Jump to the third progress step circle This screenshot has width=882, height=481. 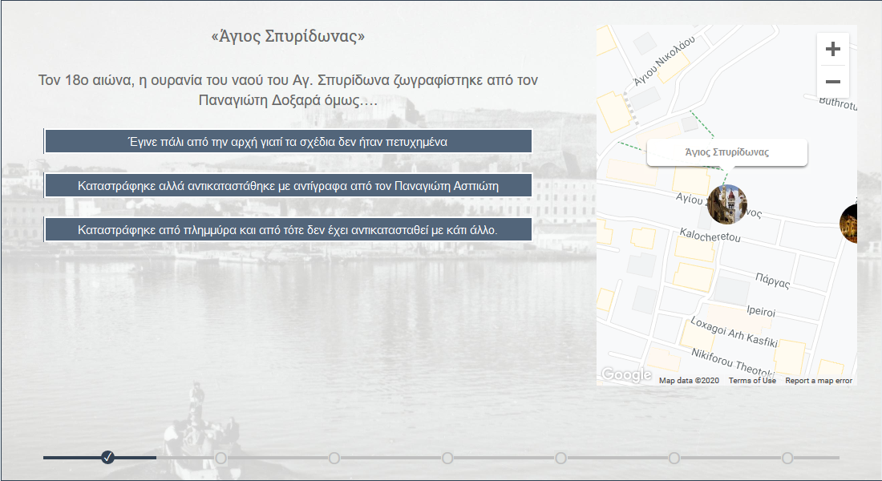point(334,458)
